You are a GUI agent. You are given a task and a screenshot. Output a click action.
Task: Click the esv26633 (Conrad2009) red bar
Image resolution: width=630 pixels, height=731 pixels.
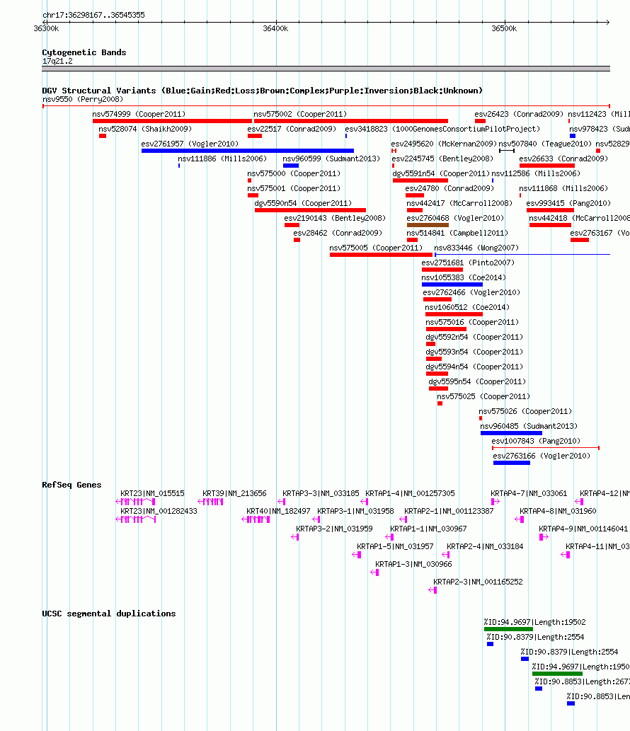click(547, 166)
